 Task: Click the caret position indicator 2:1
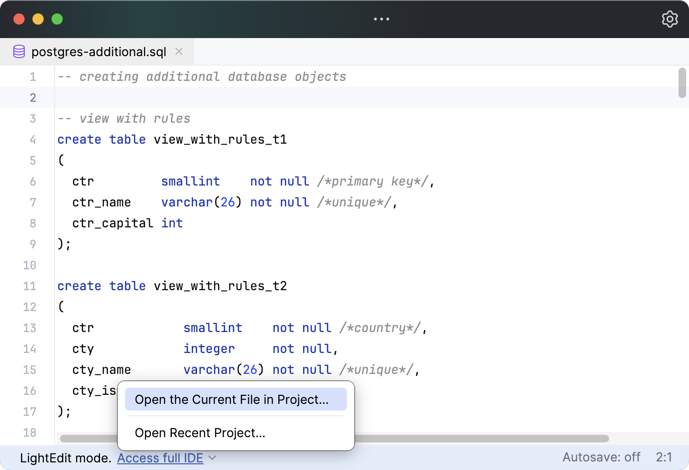665,457
